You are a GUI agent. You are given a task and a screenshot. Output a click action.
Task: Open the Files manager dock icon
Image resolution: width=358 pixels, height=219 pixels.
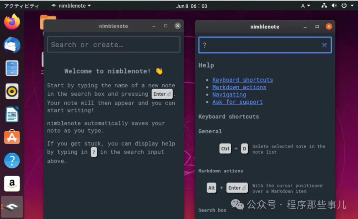pos(12,68)
